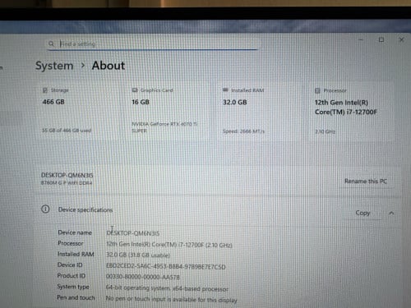The width and height of the screenshot is (411, 308).
Task: Minimize the Settings window
Action: click(361, 40)
